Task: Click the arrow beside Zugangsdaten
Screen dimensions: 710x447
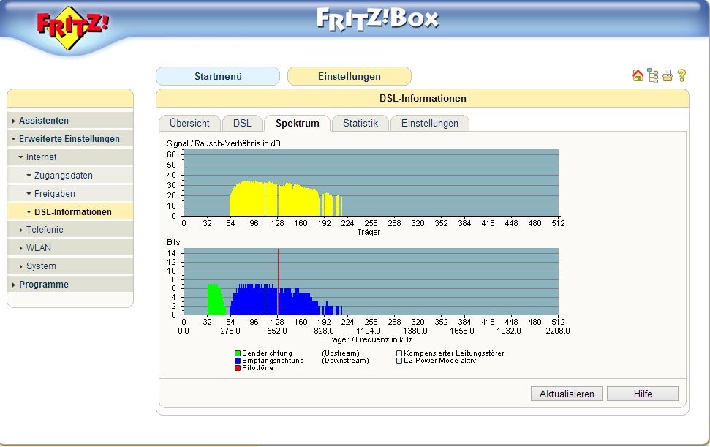Action: [29, 176]
